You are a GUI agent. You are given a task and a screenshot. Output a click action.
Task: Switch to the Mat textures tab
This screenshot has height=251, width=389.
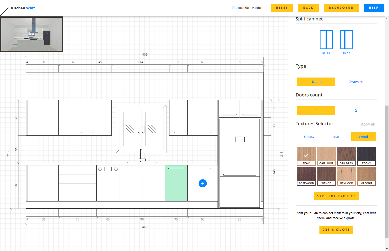[336, 137]
